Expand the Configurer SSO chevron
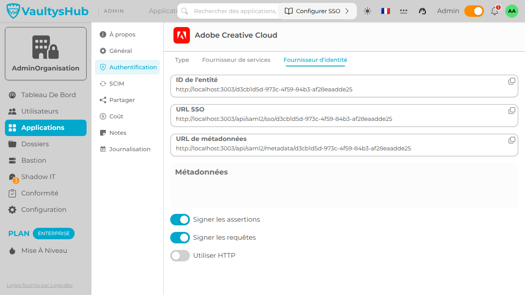Viewport: 525px width, 295px height. point(347,11)
